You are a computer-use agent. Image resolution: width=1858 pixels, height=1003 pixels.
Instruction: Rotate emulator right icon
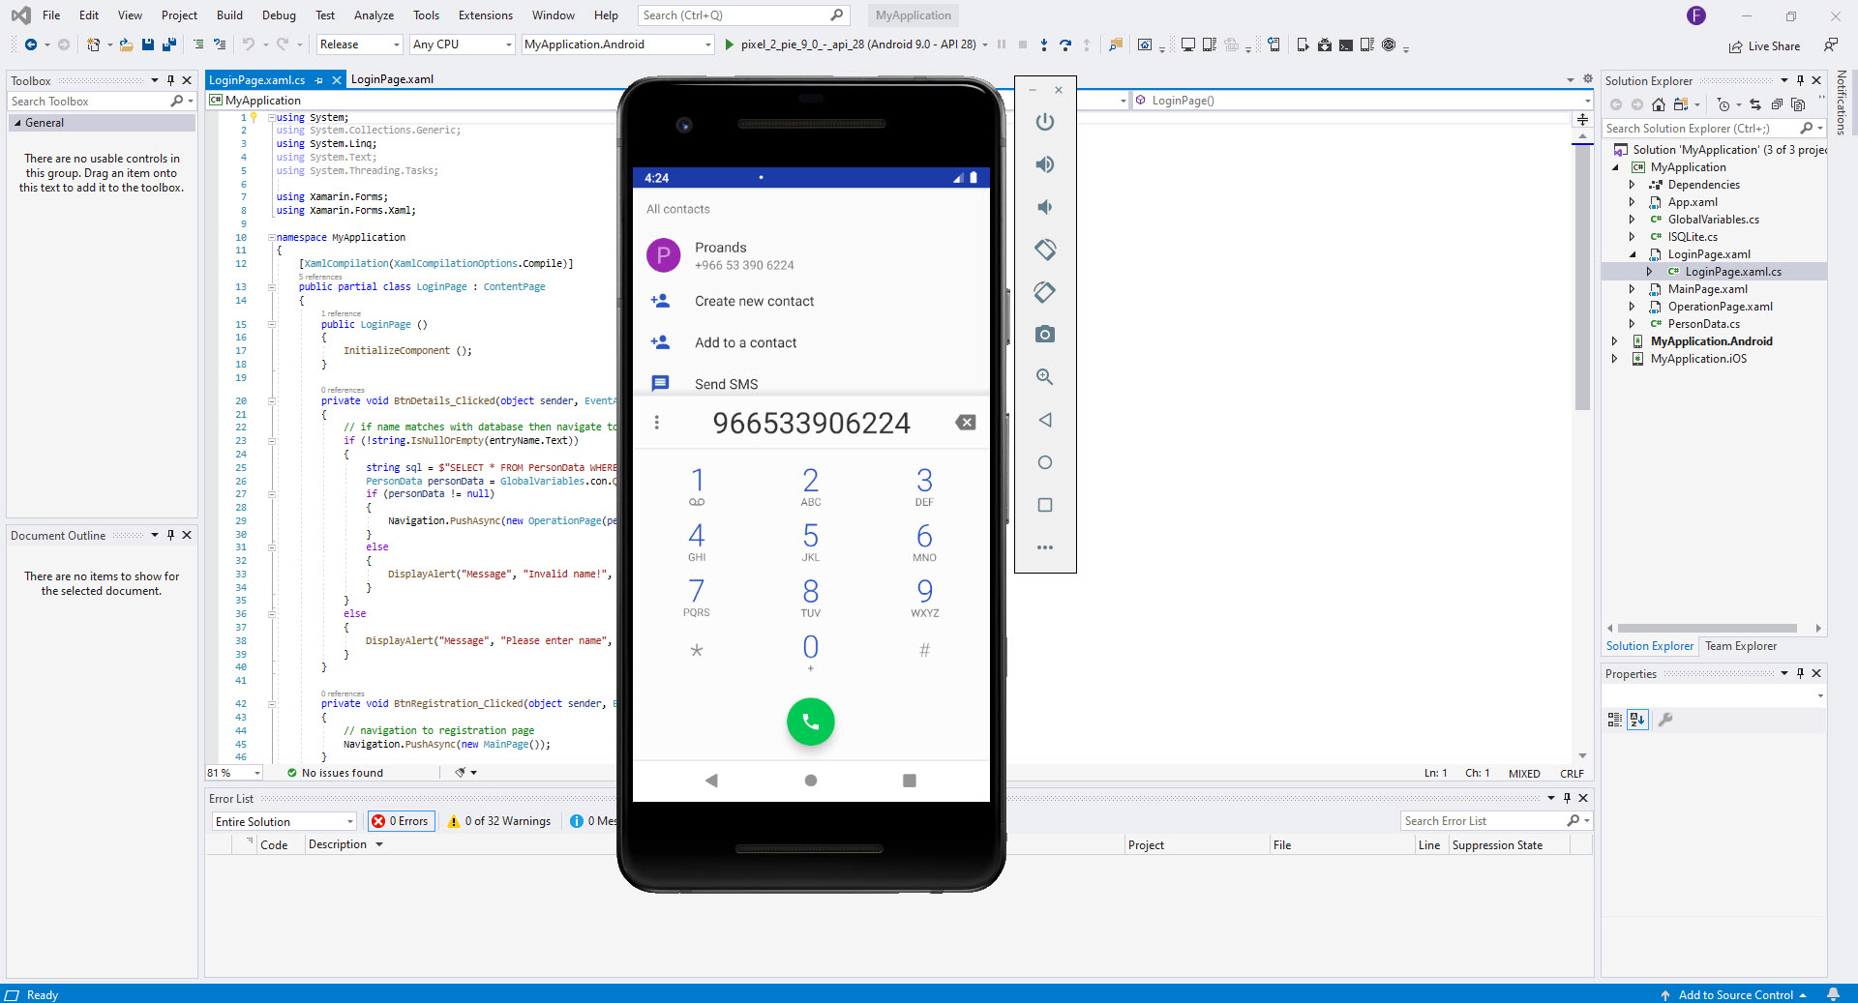(1044, 292)
